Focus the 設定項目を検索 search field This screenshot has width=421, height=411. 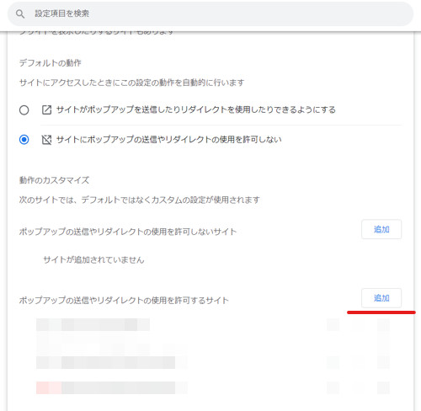click(210, 13)
